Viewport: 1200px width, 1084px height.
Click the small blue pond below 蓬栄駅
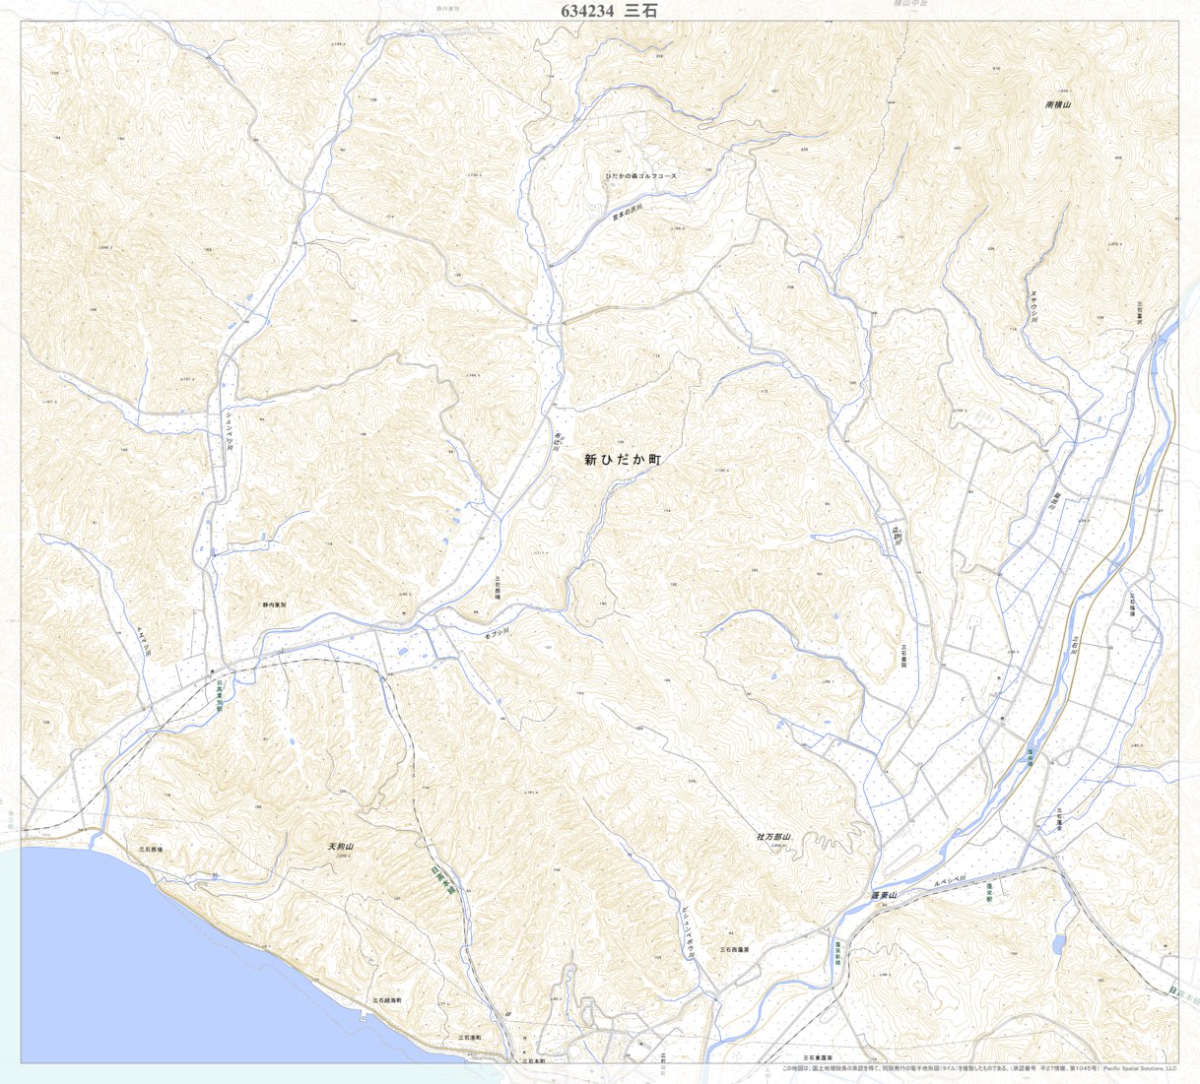pos(1057,945)
